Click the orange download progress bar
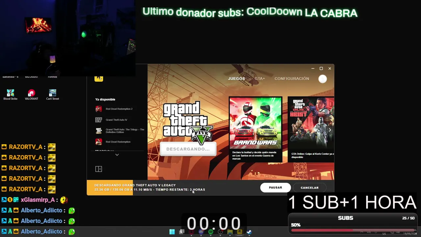Viewport: 421px width, 237px height. (110, 188)
